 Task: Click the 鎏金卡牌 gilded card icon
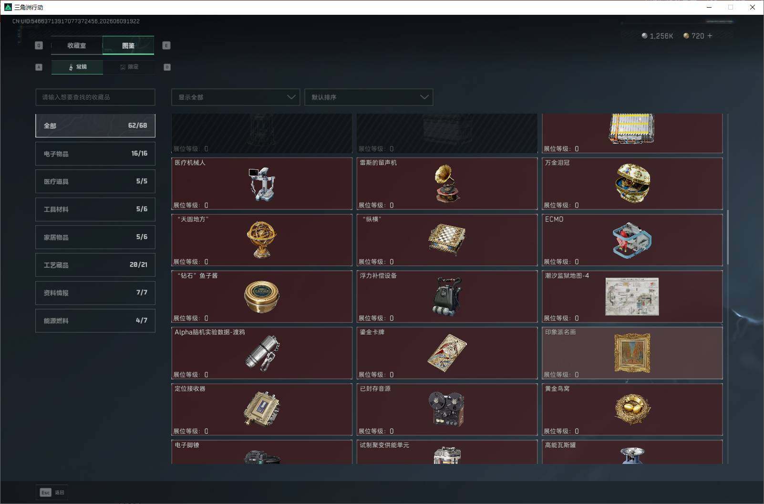(447, 353)
